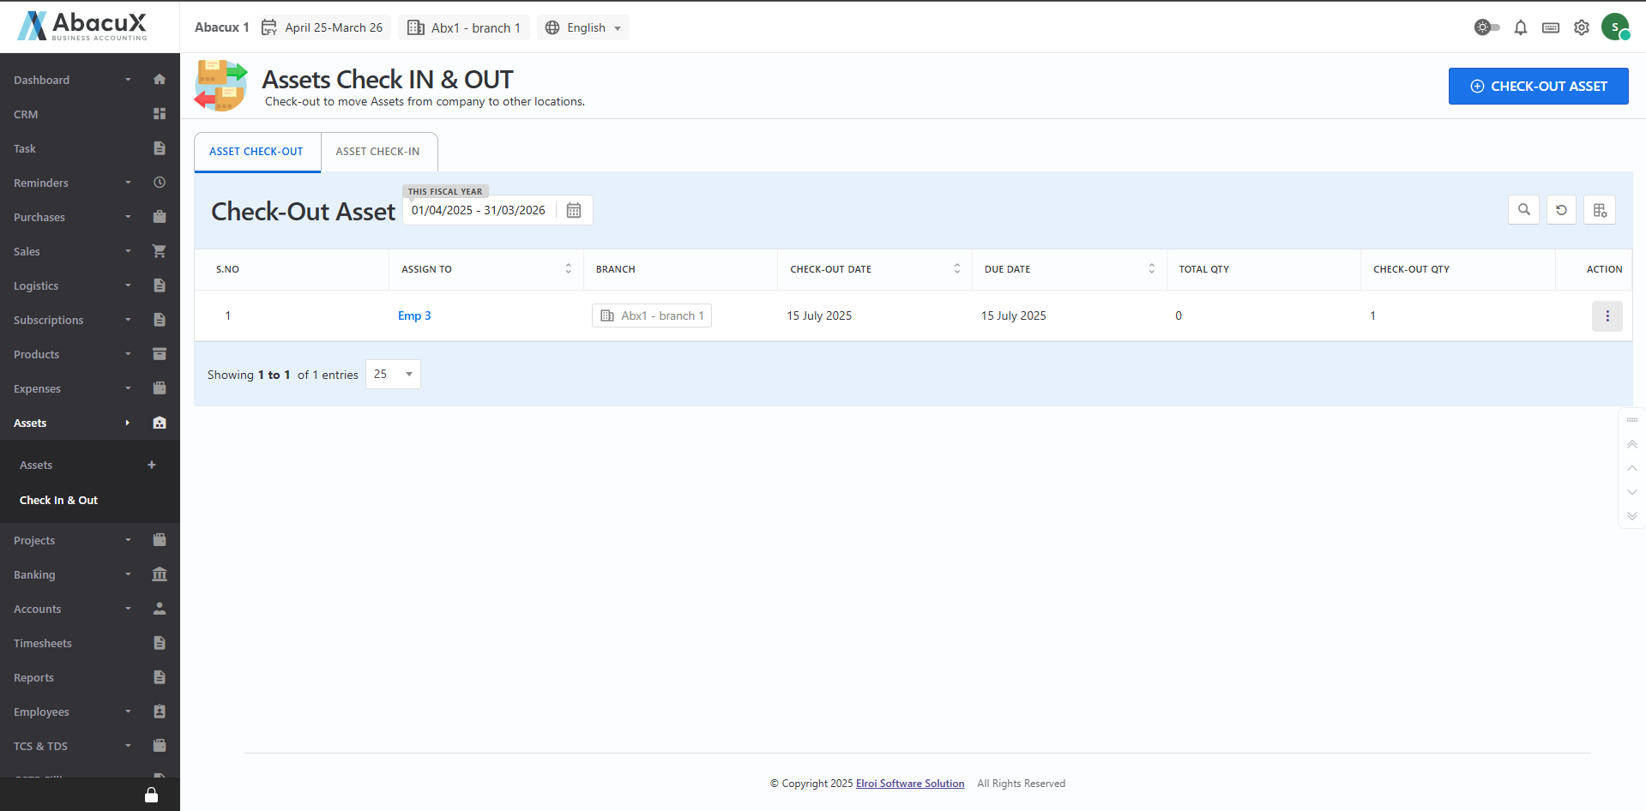Screen dimensions: 1646x811
Task: Click the Check-Out Asset button
Action: pos(1538,87)
